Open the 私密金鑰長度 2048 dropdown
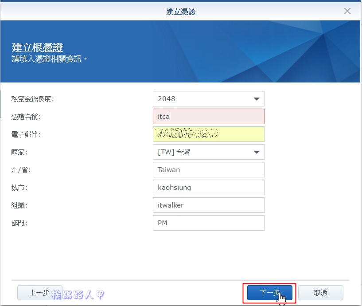Screen dimensions: 362x306 [x=209, y=99]
